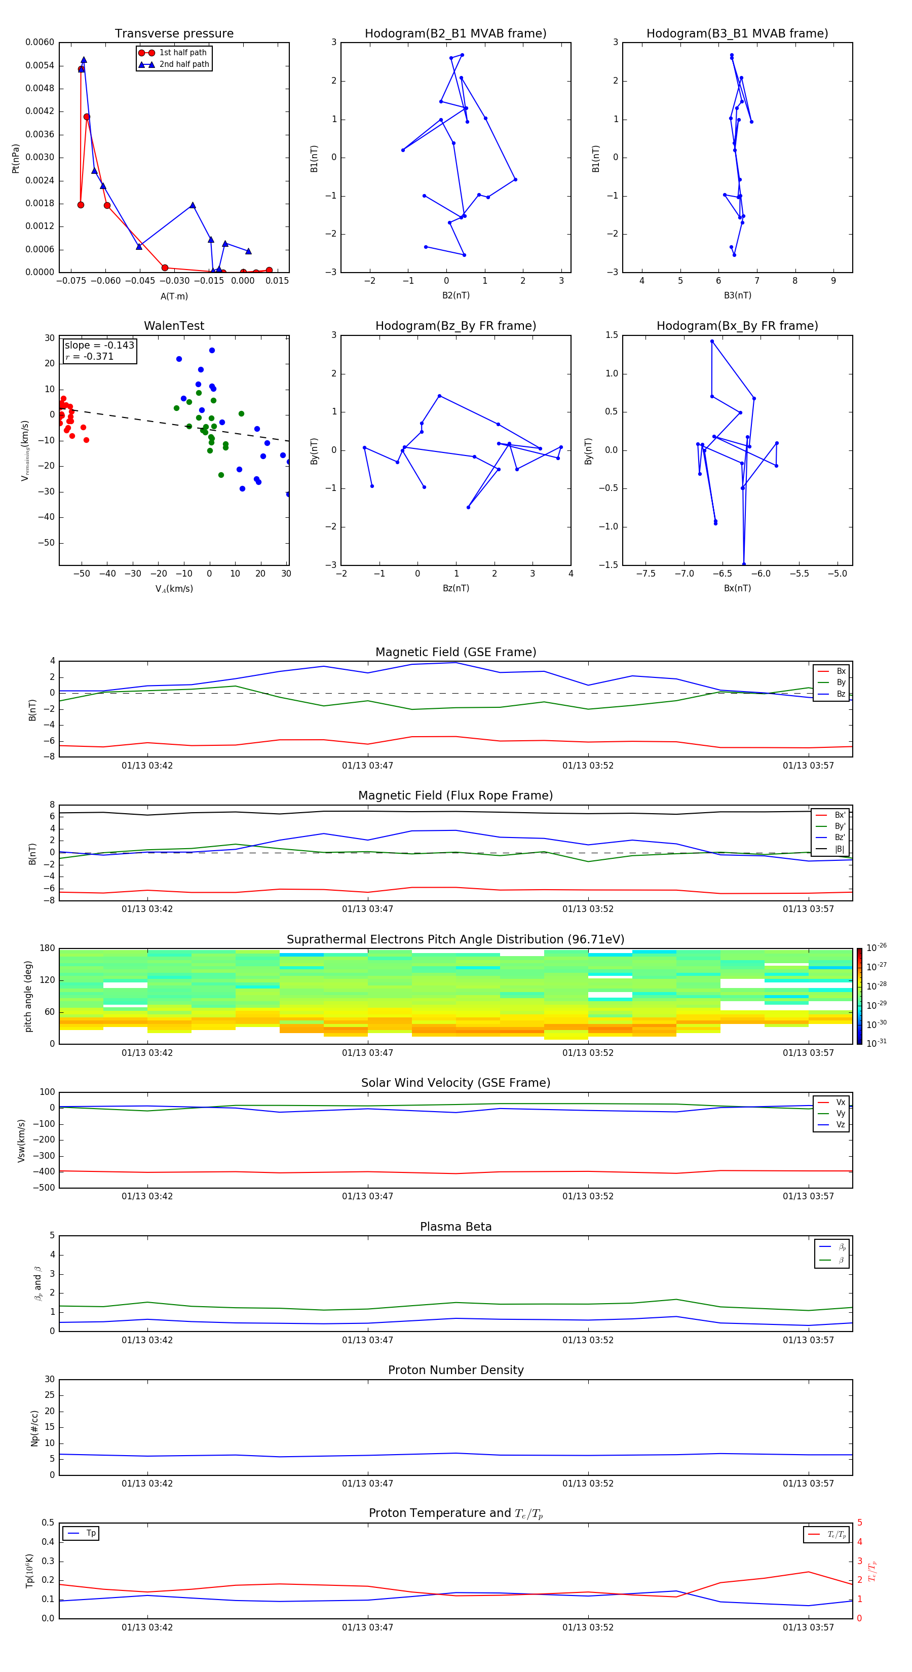Screen dimensions: 912x1672
Task: Click the 'Bx(nT)' x-axis label
Action: [x=737, y=588]
